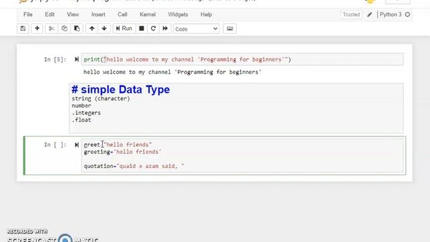This screenshot has height=242, width=430.
Task: Interrupt the kernel stop icon
Action: coord(142,28)
